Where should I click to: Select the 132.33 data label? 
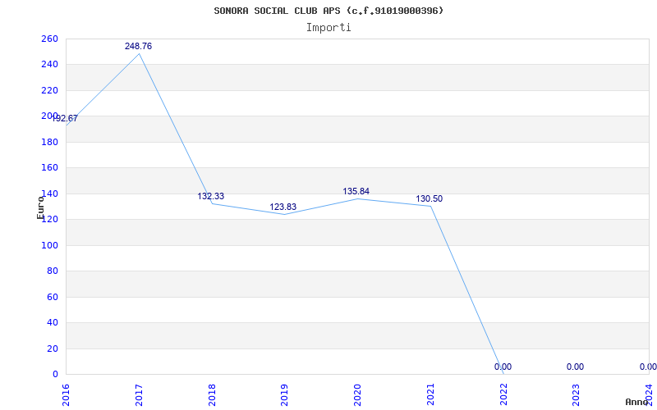211,196
